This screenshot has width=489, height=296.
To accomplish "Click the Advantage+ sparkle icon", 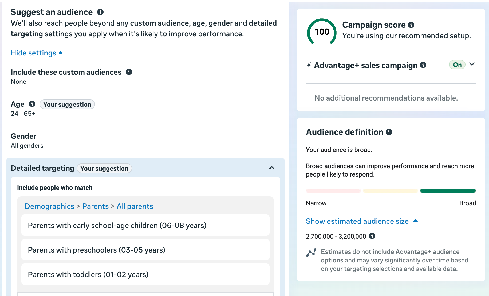I will [309, 65].
